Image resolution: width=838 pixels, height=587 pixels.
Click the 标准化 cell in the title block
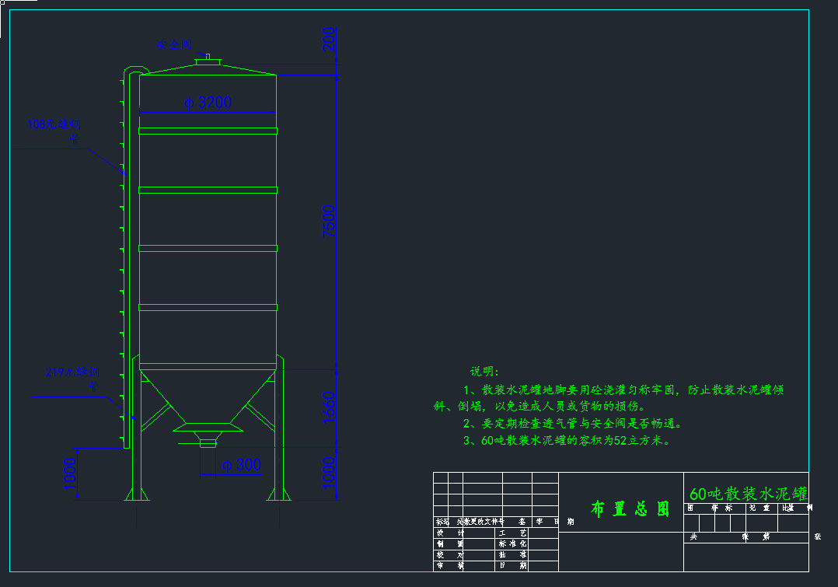512,543
